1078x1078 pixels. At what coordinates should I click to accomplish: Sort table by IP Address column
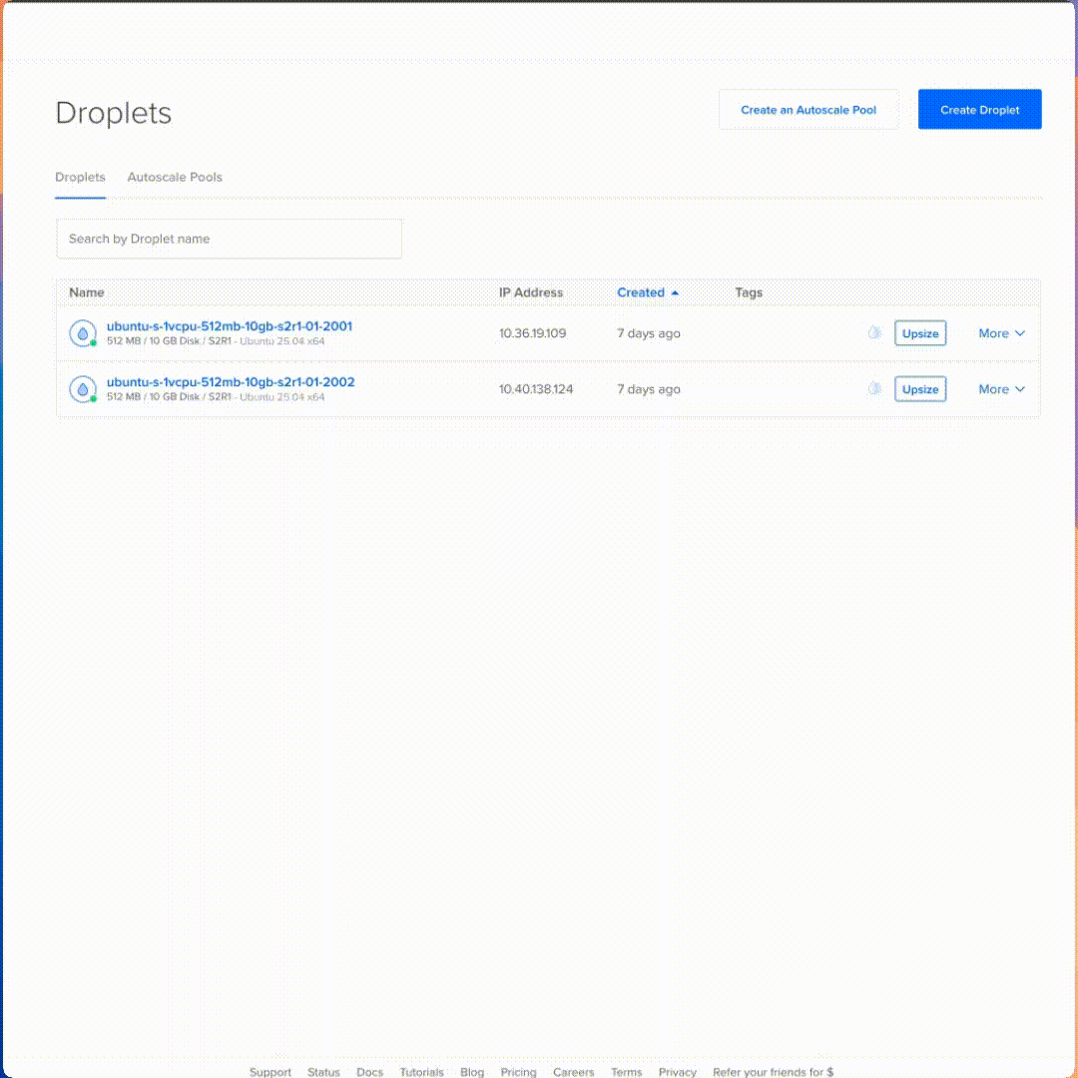click(531, 292)
